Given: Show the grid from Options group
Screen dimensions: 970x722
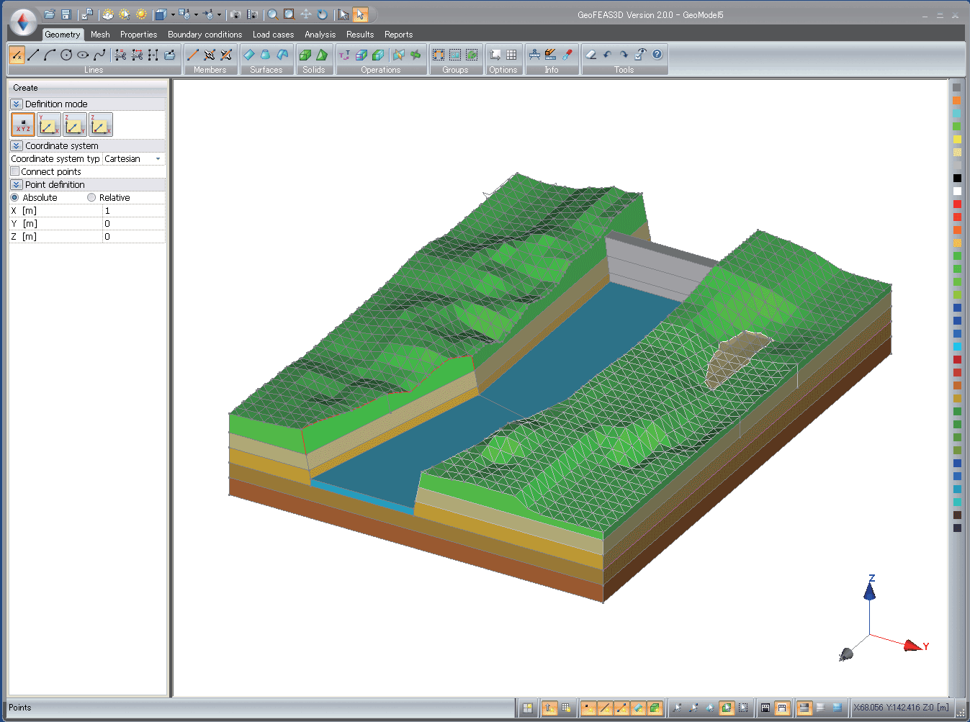Looking at the screenshot, I should [511, 55].
